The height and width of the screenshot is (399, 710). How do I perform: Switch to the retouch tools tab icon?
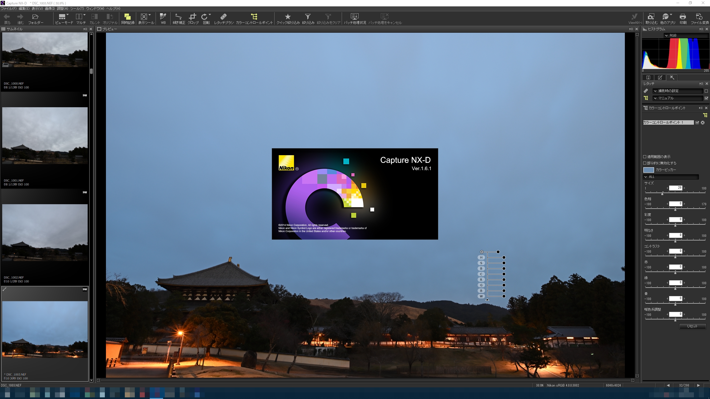point(672,78)
